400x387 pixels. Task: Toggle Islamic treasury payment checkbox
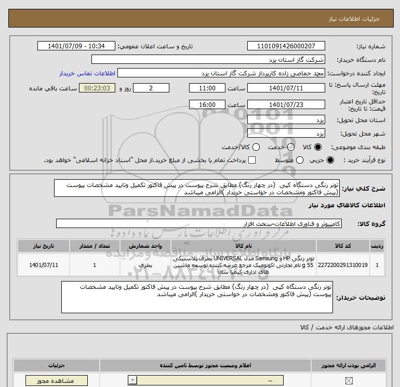[x=252, y=160]
